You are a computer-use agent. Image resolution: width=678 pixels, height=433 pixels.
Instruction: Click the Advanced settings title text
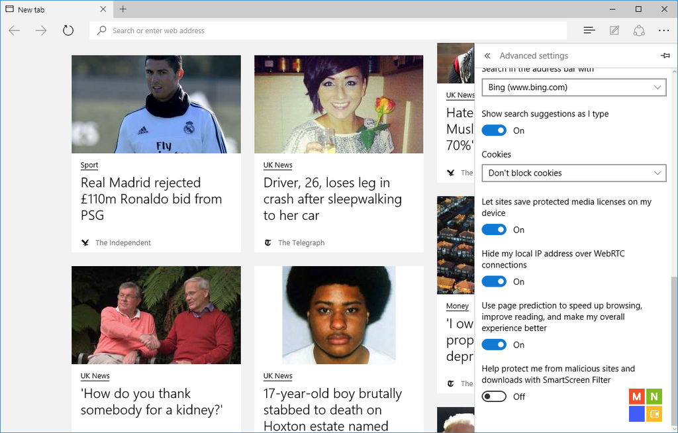point(534,56)
